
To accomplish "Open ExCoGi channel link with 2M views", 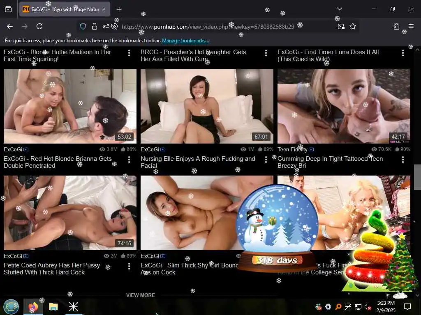I will 13,256.
